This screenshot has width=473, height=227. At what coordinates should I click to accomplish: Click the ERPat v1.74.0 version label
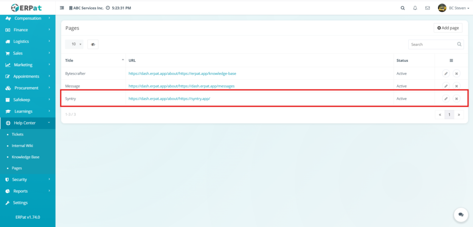[27, 217]
